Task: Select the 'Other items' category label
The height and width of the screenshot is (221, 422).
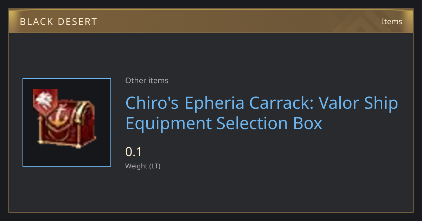Action: click(147, 80)
